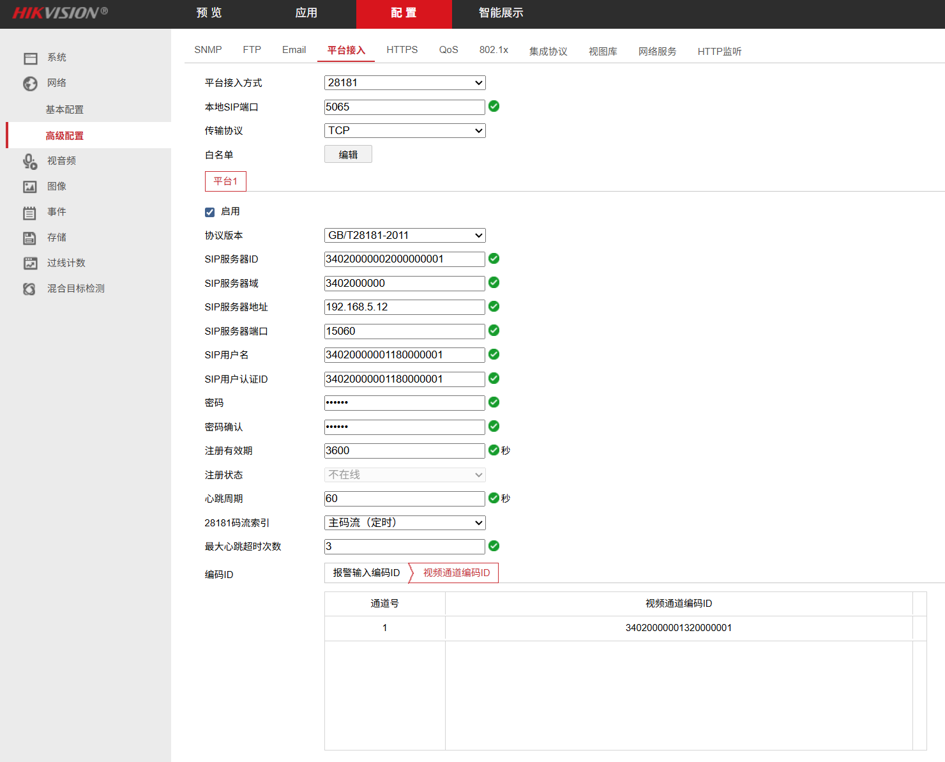Toggle the 启用 checkbox for platform 1
The image size is (945, 762).
209,212
